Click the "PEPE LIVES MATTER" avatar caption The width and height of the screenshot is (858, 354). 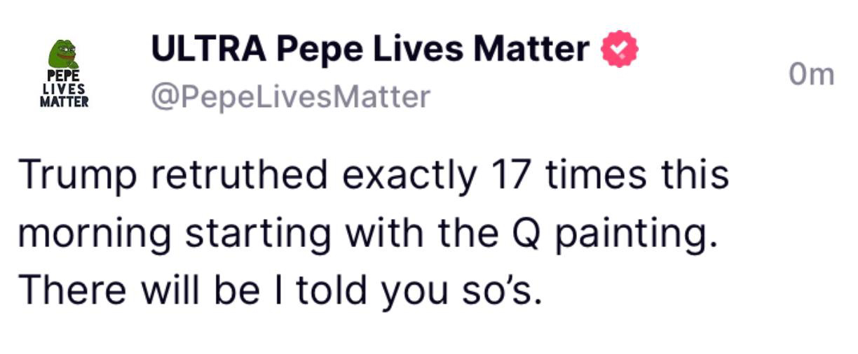(x=64, y=88)
